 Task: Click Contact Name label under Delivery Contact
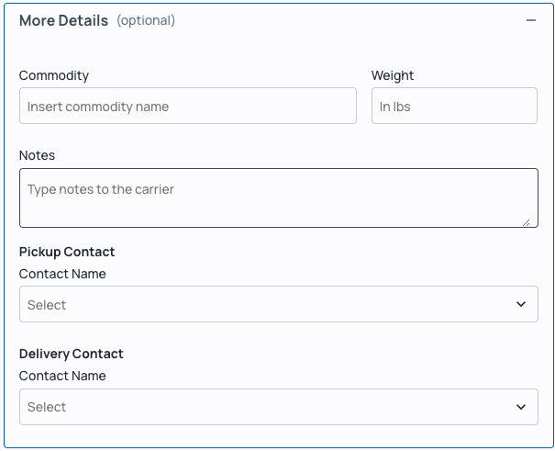[62, 376]
